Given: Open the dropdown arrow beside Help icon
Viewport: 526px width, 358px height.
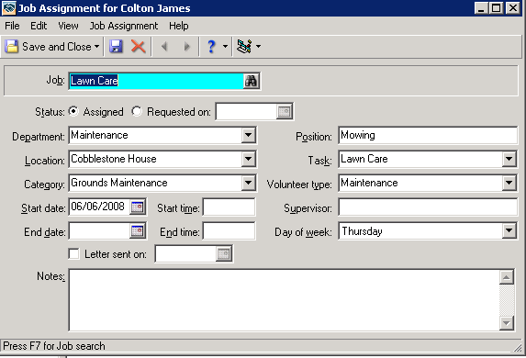Looking at the screenshot, I should tap(225, 46).
